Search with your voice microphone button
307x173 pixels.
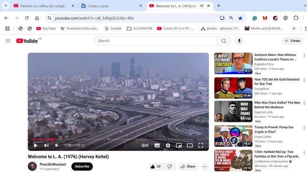(239, 41)
